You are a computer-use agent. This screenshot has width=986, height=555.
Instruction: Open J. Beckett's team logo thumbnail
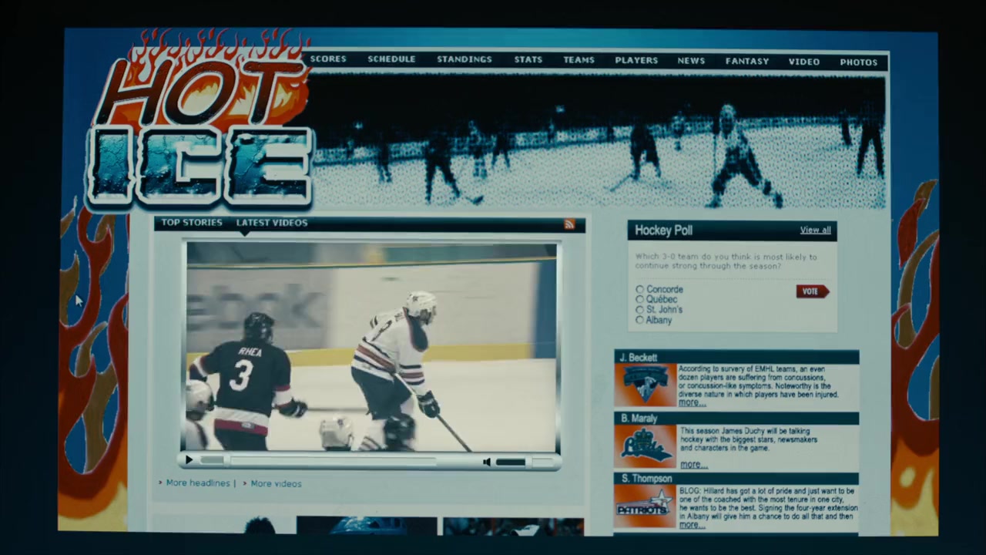click(645, 385)
